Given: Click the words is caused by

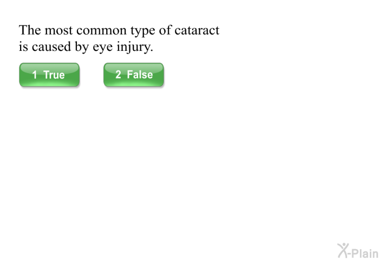Looking at the screenshot, I should pos(54,47).
